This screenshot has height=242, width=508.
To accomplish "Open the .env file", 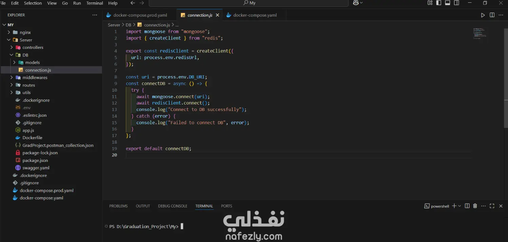I will (51, 108).
